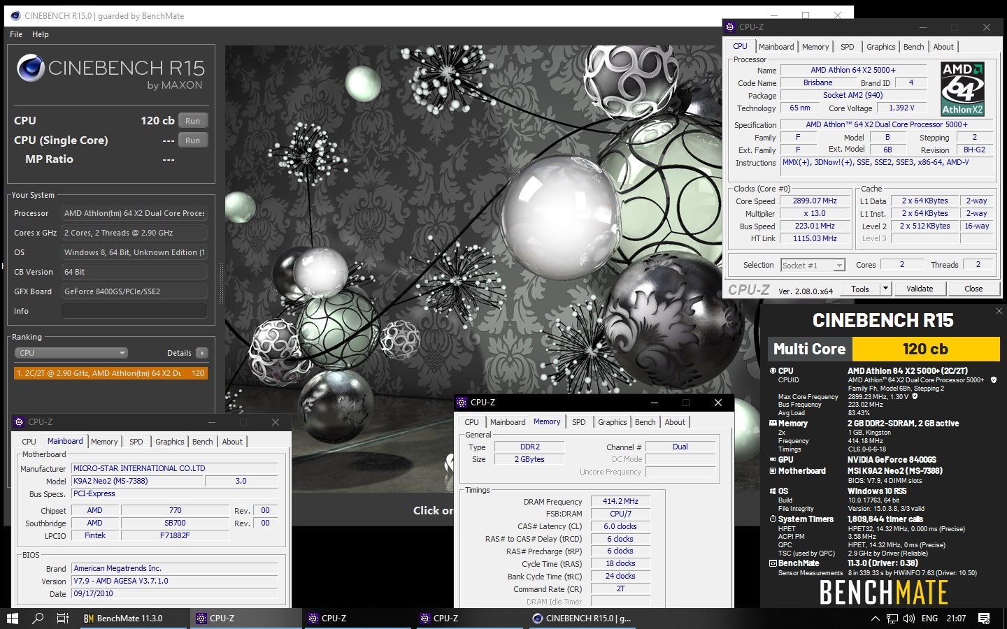Click the Motherboard icon in BenchMate panel
The height and width of the screenshot is (629, 1007).
773,471
